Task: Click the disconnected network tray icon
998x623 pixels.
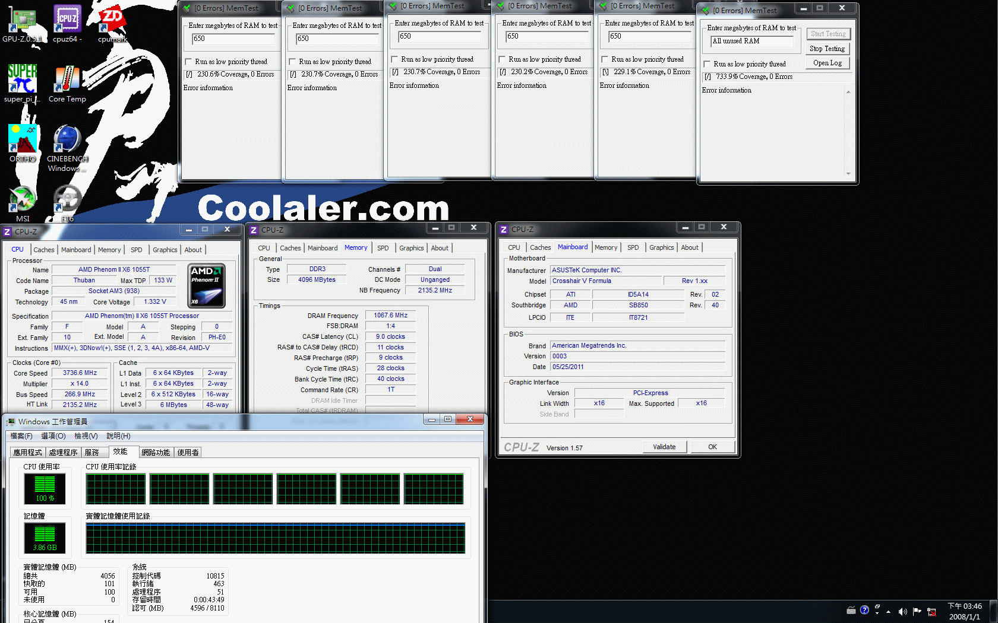Action: click(931, 611)
